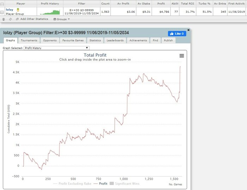The height and width of the screenshot is (190, 247).
Task: Open the Publish tab
Action: point(168,40)
